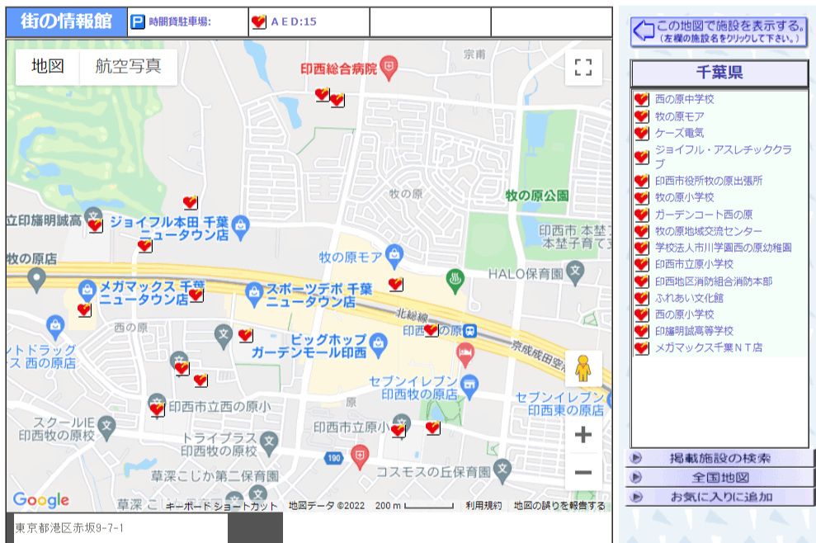Zoom out on the map
Image resolution: width=816 pixels, height=543 pixels.
pyautogui.click(x=583, y=472)
